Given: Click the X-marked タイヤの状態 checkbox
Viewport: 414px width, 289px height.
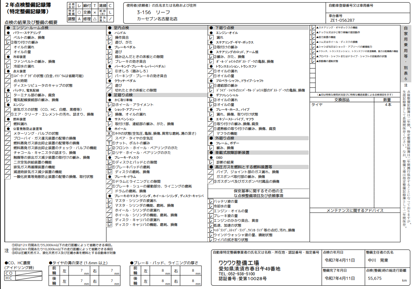Looking at the screenshot, I should [109, 133].
